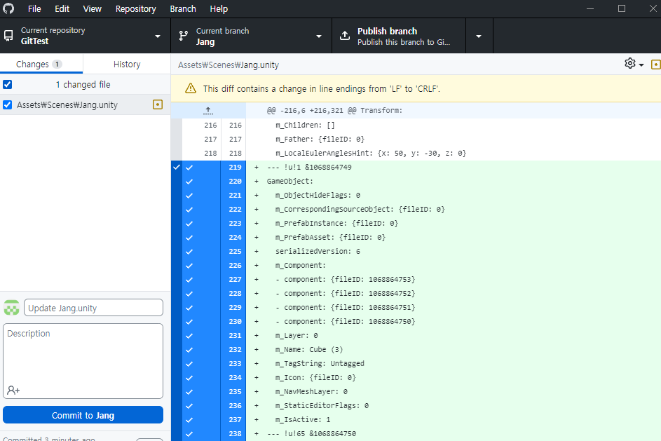Open the Repository menu
The height and width of the screenshot is (441, 661).
pyautogui.click(x=136, y=9)
